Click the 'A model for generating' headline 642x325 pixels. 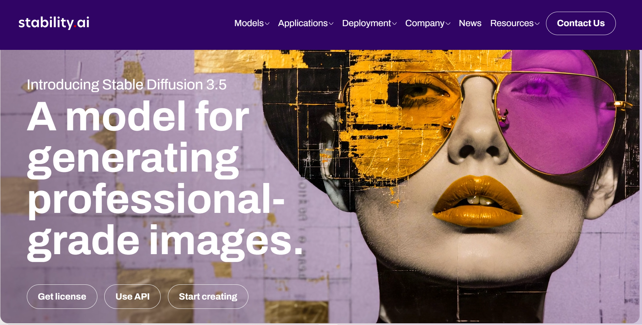click(138, 138)
